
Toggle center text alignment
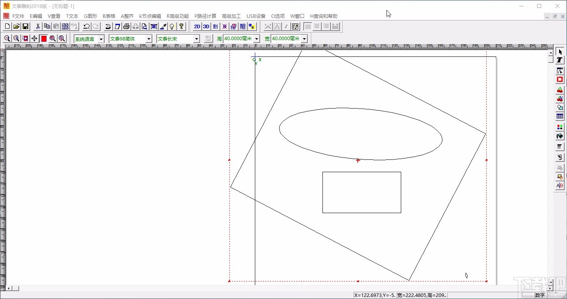coord(317,27)
